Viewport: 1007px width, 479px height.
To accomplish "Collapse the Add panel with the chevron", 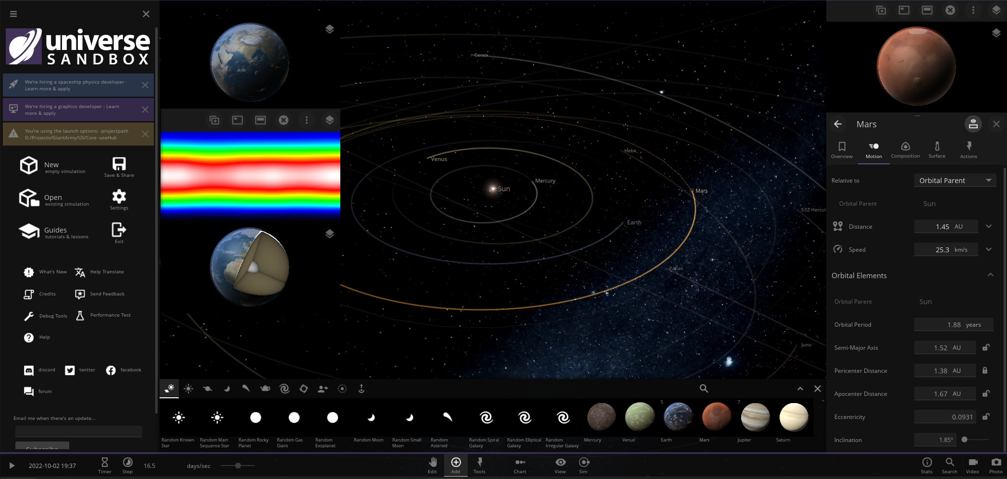I will pos(800,389).
